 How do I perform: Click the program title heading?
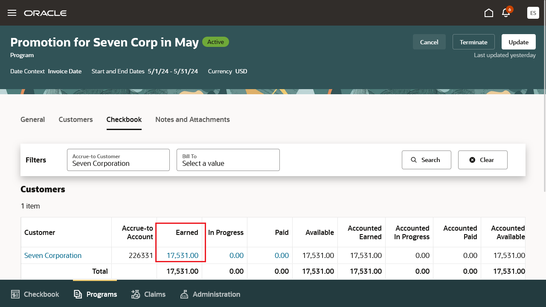point(105,42)
